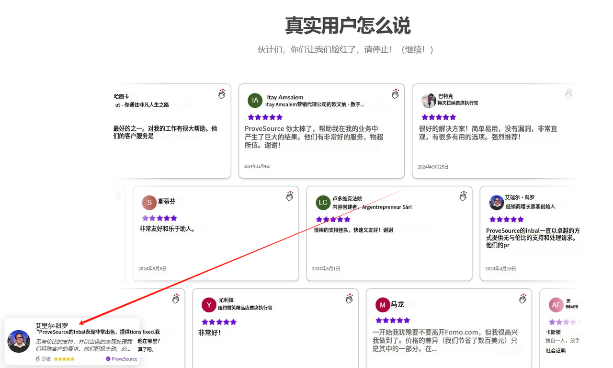This screenshot has height=368, width=613.
Task: Click the clap icon on 马龙's card
Action: 522,299
